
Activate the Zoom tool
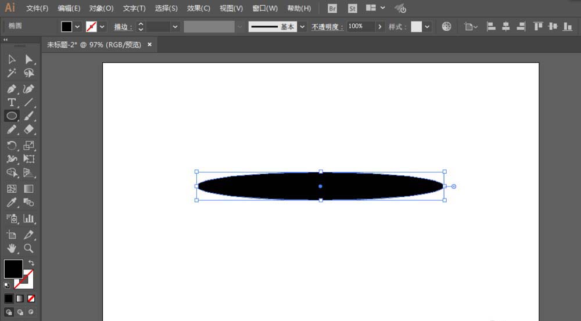pyautogui.click(x=28, y=248)
